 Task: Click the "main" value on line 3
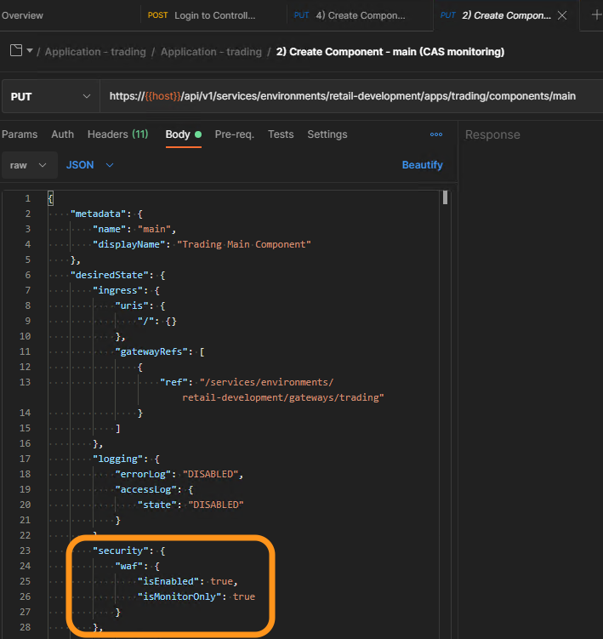click(154, 229)
